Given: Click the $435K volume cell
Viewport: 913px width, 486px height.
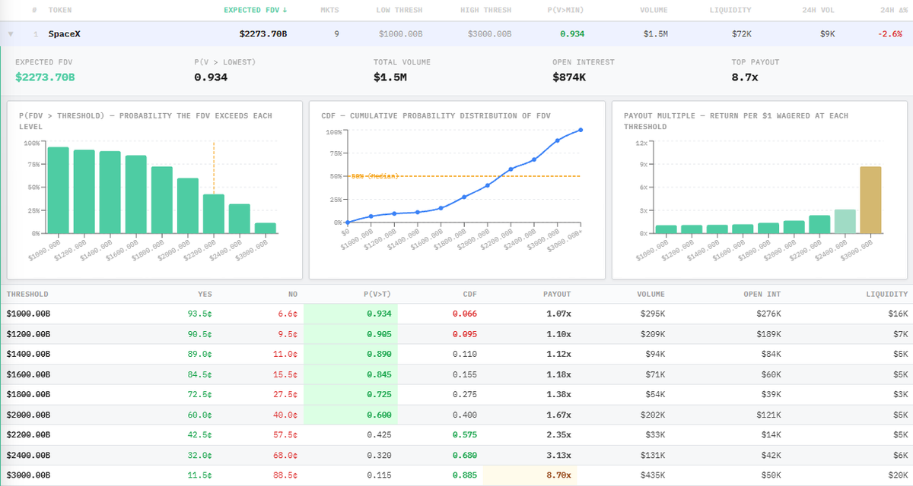Looking at the screenshot, I should tap(653, 475).
